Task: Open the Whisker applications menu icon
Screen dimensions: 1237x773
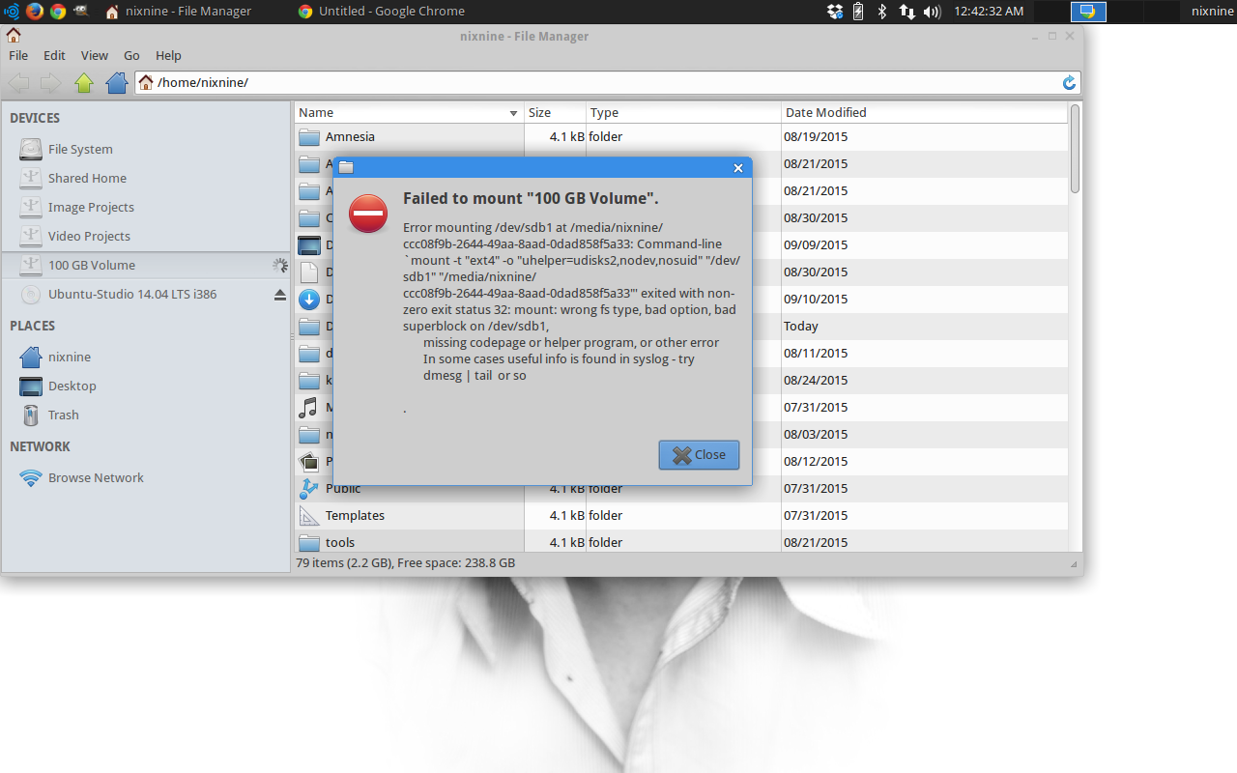Action: pyautogui.click(x=12, y=12)
